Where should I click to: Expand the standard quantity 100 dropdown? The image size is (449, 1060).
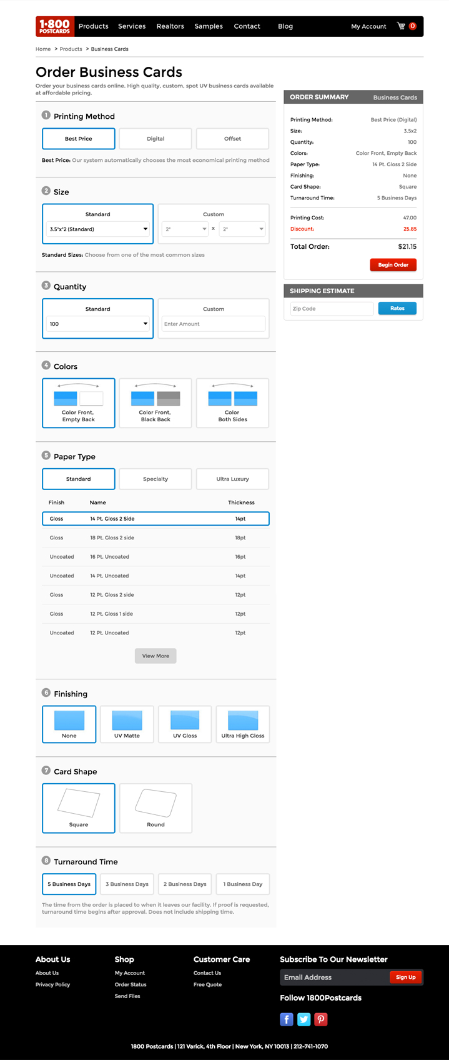(x=98, y=324)
